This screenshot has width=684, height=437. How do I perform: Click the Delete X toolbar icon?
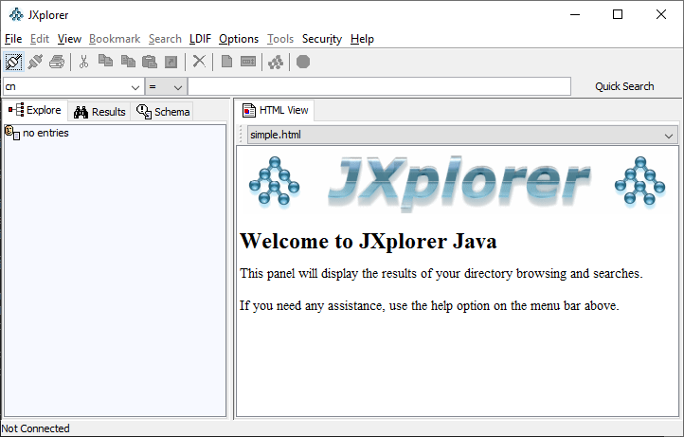[x=199, y=62]
